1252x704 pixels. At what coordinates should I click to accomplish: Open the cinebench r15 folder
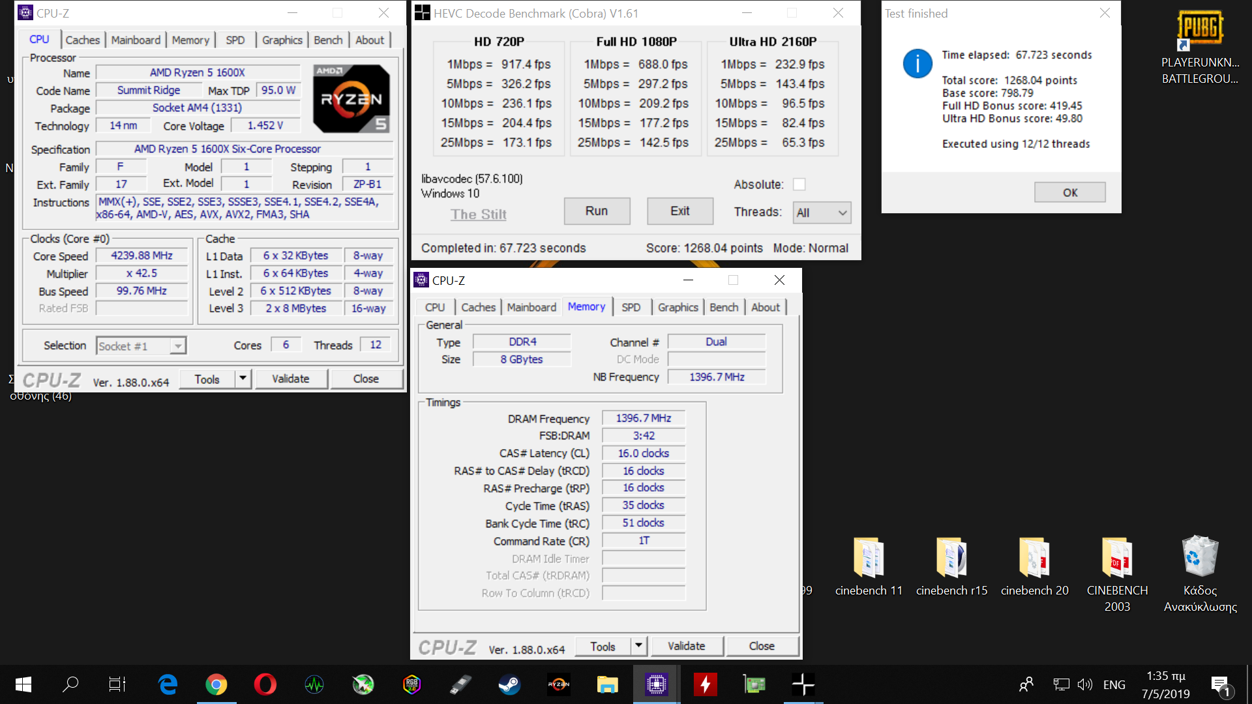951,566
